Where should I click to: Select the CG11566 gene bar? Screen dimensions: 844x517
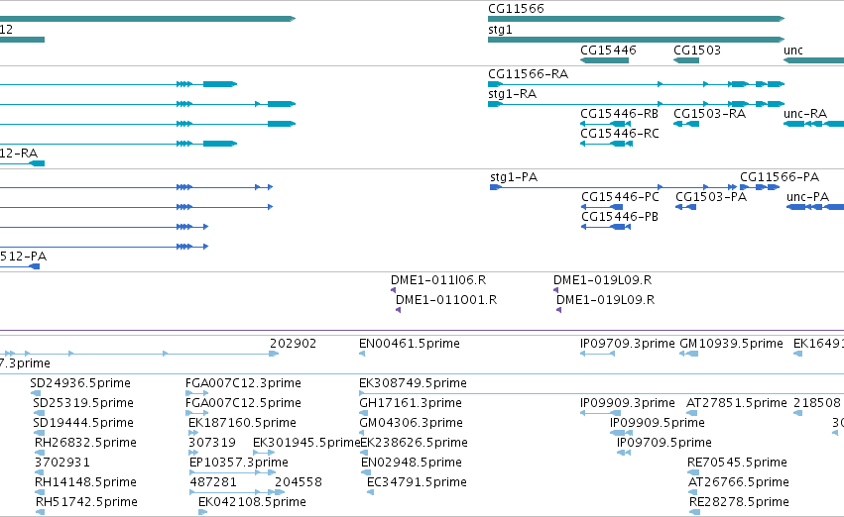tap(637, 19)
